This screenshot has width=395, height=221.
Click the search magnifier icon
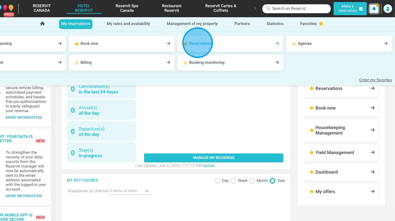pos(268,9)
